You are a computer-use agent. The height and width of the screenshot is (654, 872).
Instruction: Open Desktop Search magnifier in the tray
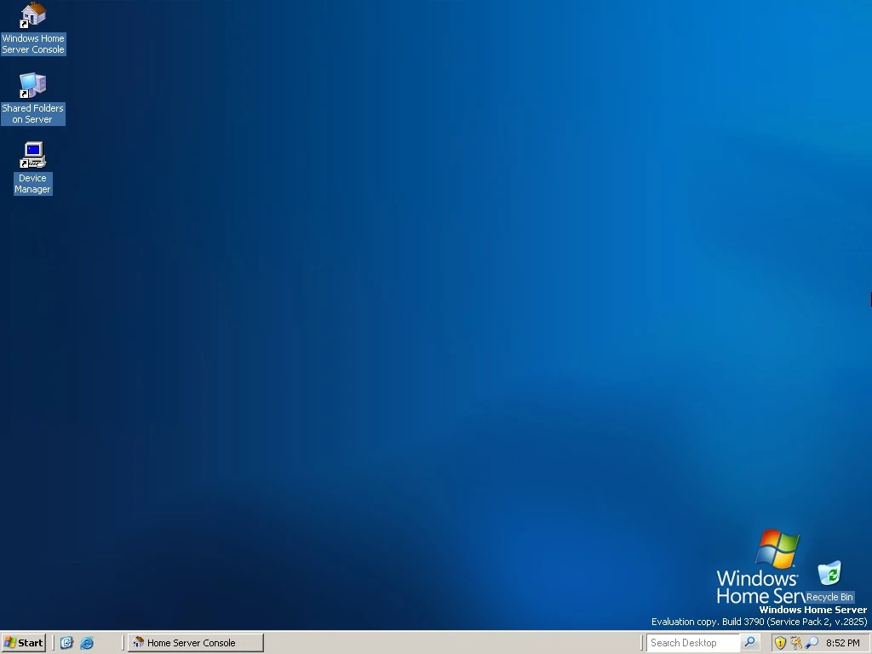pyautogui.click(x=811, y=643)
